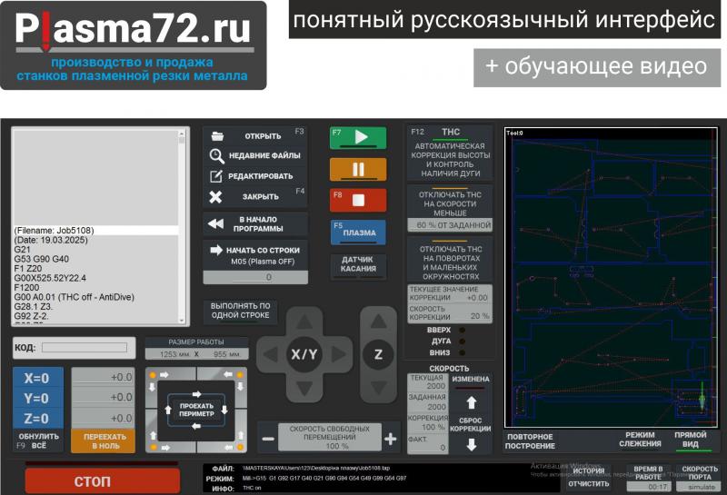Screen dimensions: 727x495
Task: Click the speed correction up arrow
Action: [x=472, y=401]
